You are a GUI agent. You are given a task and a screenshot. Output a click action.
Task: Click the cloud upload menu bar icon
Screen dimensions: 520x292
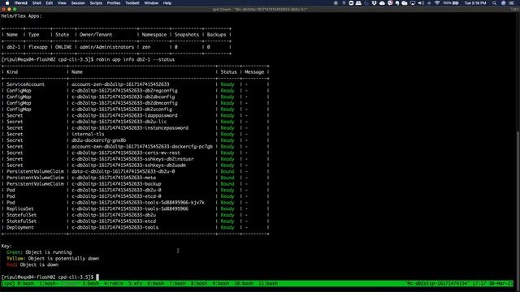382,3
